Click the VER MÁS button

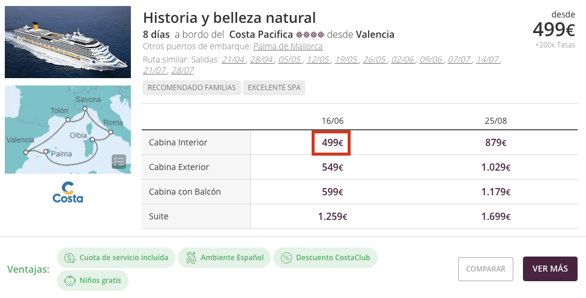pyautogui.click(x=550, y=269)
